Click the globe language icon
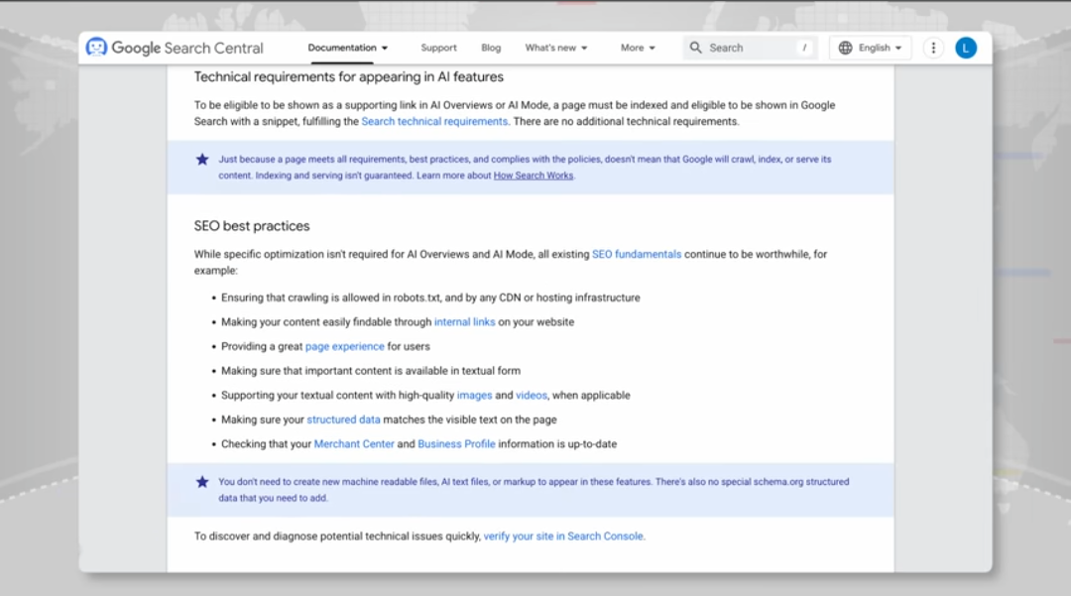The width and height of the screenshot is (1071, 596). tap(846, 48)
